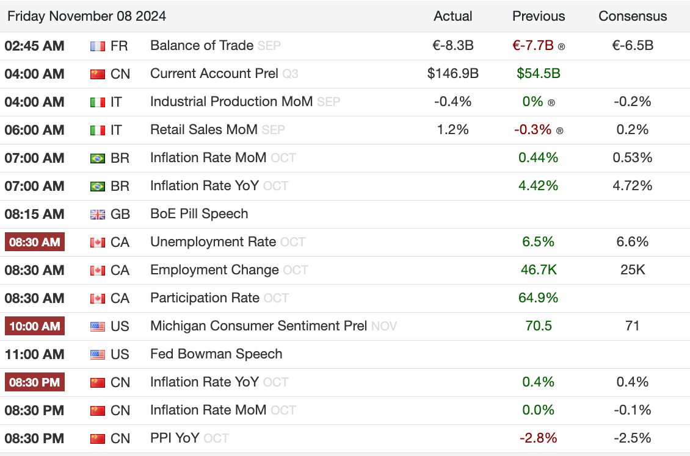Screen dimensions: 690x456
Task: Click the UK flag next to BoE Pill Speech
Action: tap(97, 214)
